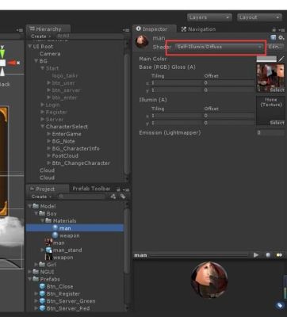The image size is (287, 317).
Task: Select the FootCloud object
Action: click(65, 155)
